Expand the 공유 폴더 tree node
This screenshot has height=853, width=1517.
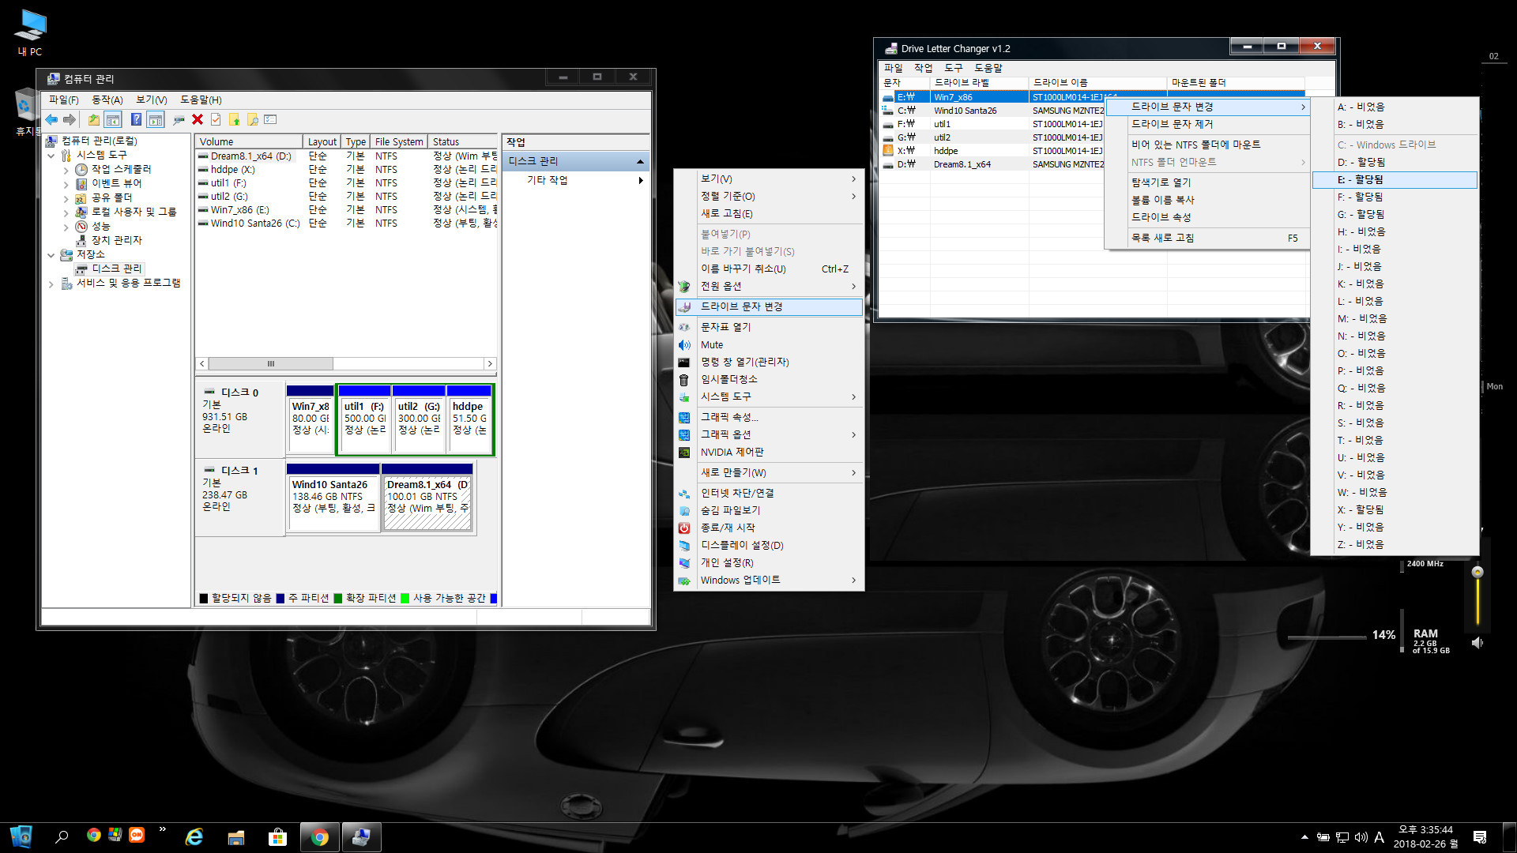click(66, 198)
